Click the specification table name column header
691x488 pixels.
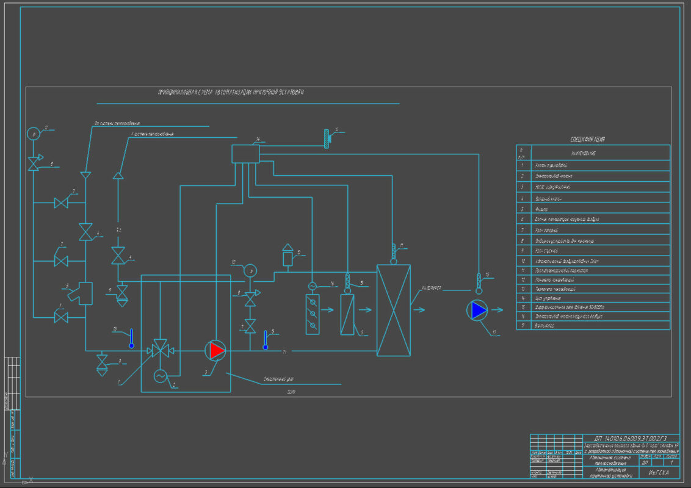[x=601, y=153]
